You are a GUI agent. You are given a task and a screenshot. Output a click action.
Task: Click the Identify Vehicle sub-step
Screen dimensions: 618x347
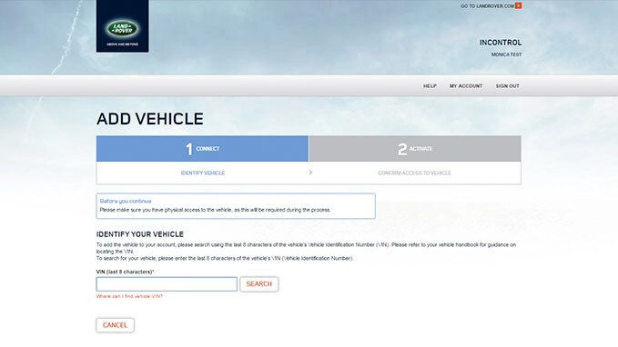pos(203,173)
